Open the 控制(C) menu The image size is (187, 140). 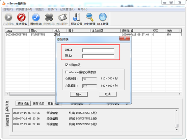point(8,9)
